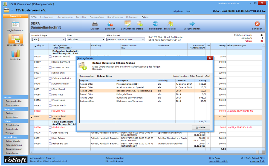Click the aktualisieren refresh icon
The image size is (269, 166).
(155, 24)
